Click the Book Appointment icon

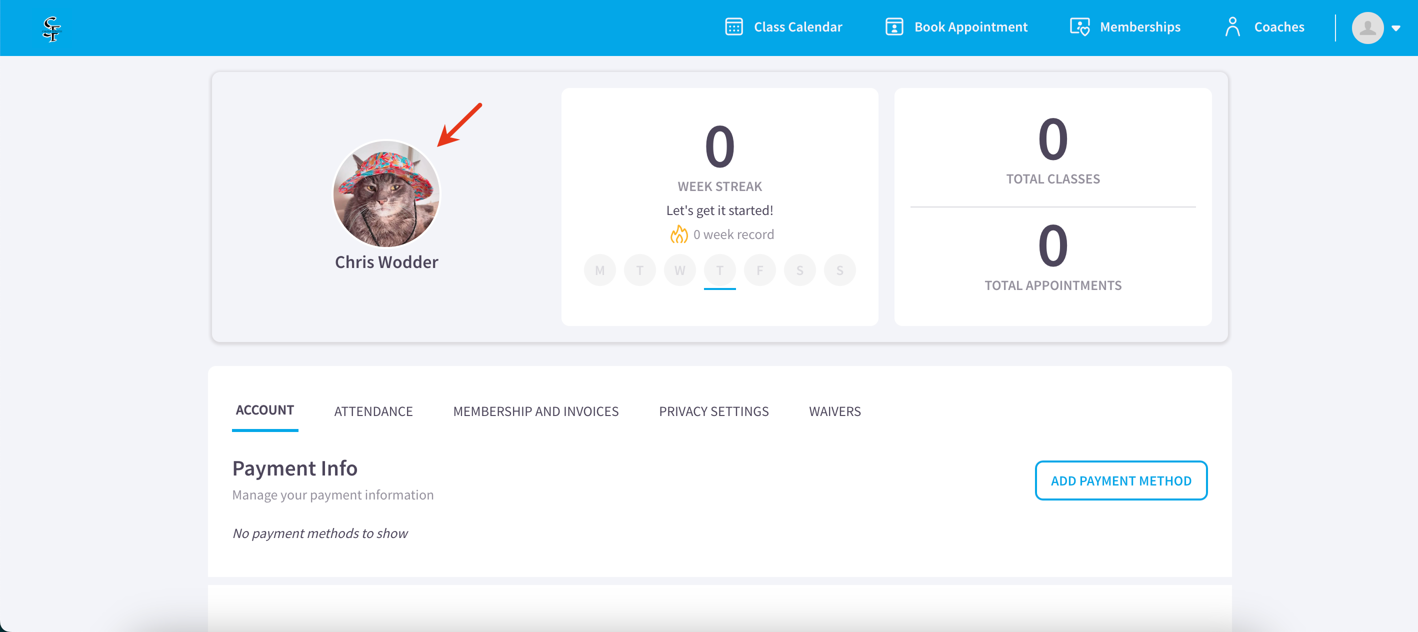point(894,27)
